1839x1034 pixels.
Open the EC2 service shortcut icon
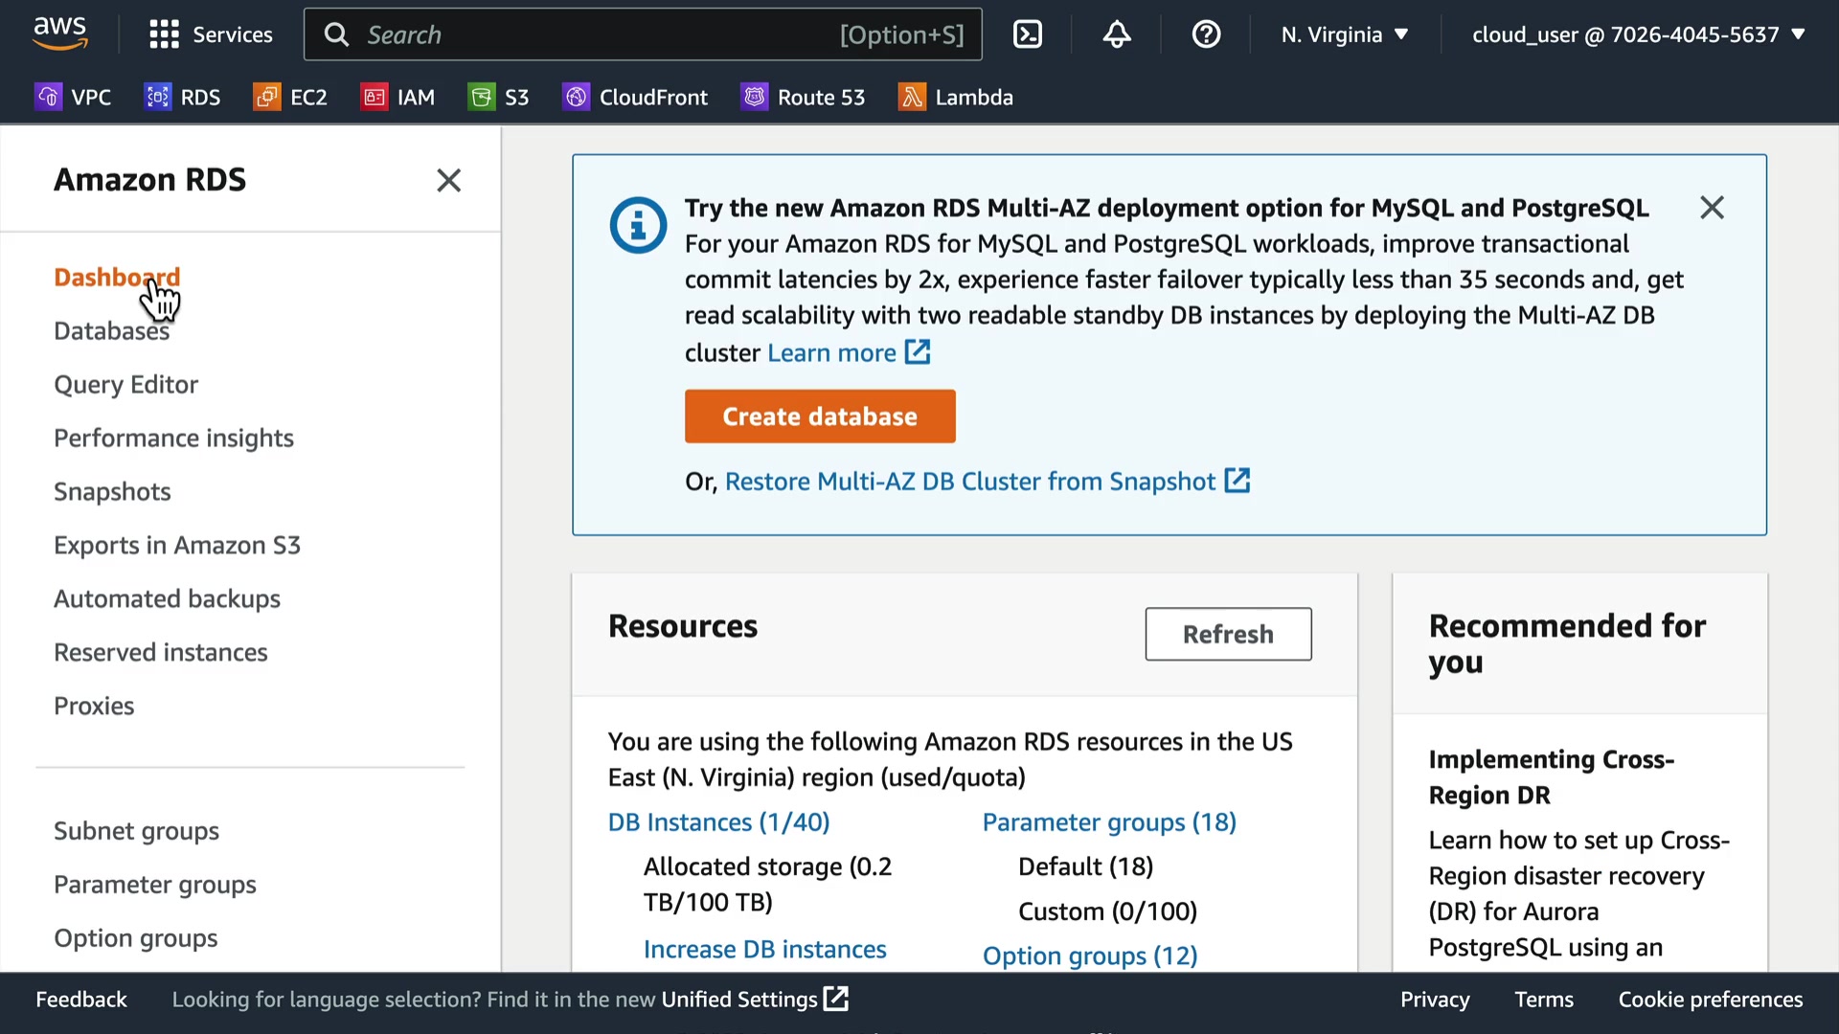point(266,97)
